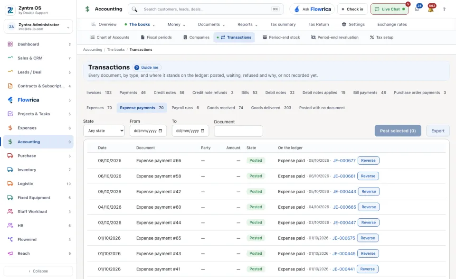Reverse Expense payment #42 entry
The width and height of the screenshot is (456, 279).
pyautogui.click(x=369, y=192)
